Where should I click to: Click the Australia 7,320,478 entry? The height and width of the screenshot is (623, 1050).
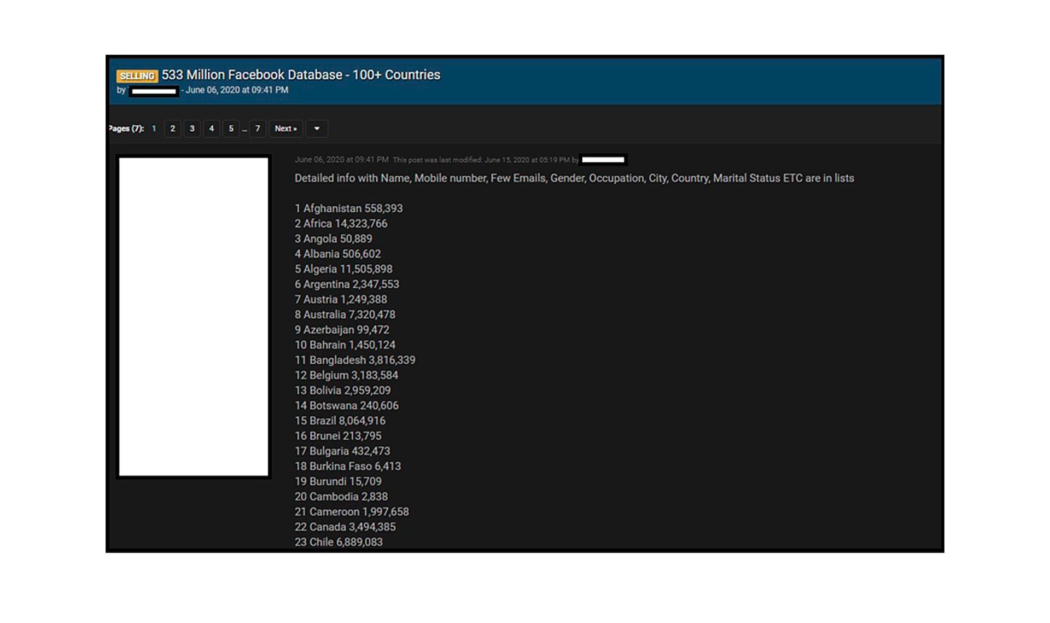345,315
